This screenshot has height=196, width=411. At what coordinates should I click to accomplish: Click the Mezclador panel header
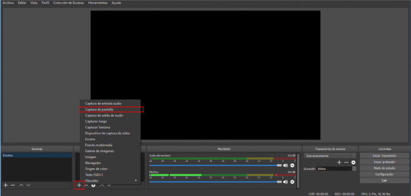tap(224, 149)
